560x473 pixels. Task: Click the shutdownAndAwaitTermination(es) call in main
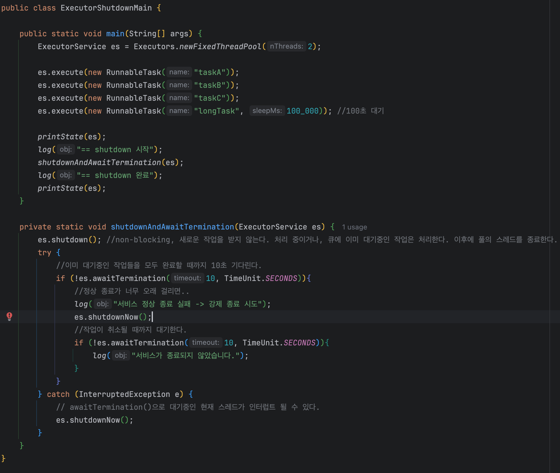pos(108,162)
